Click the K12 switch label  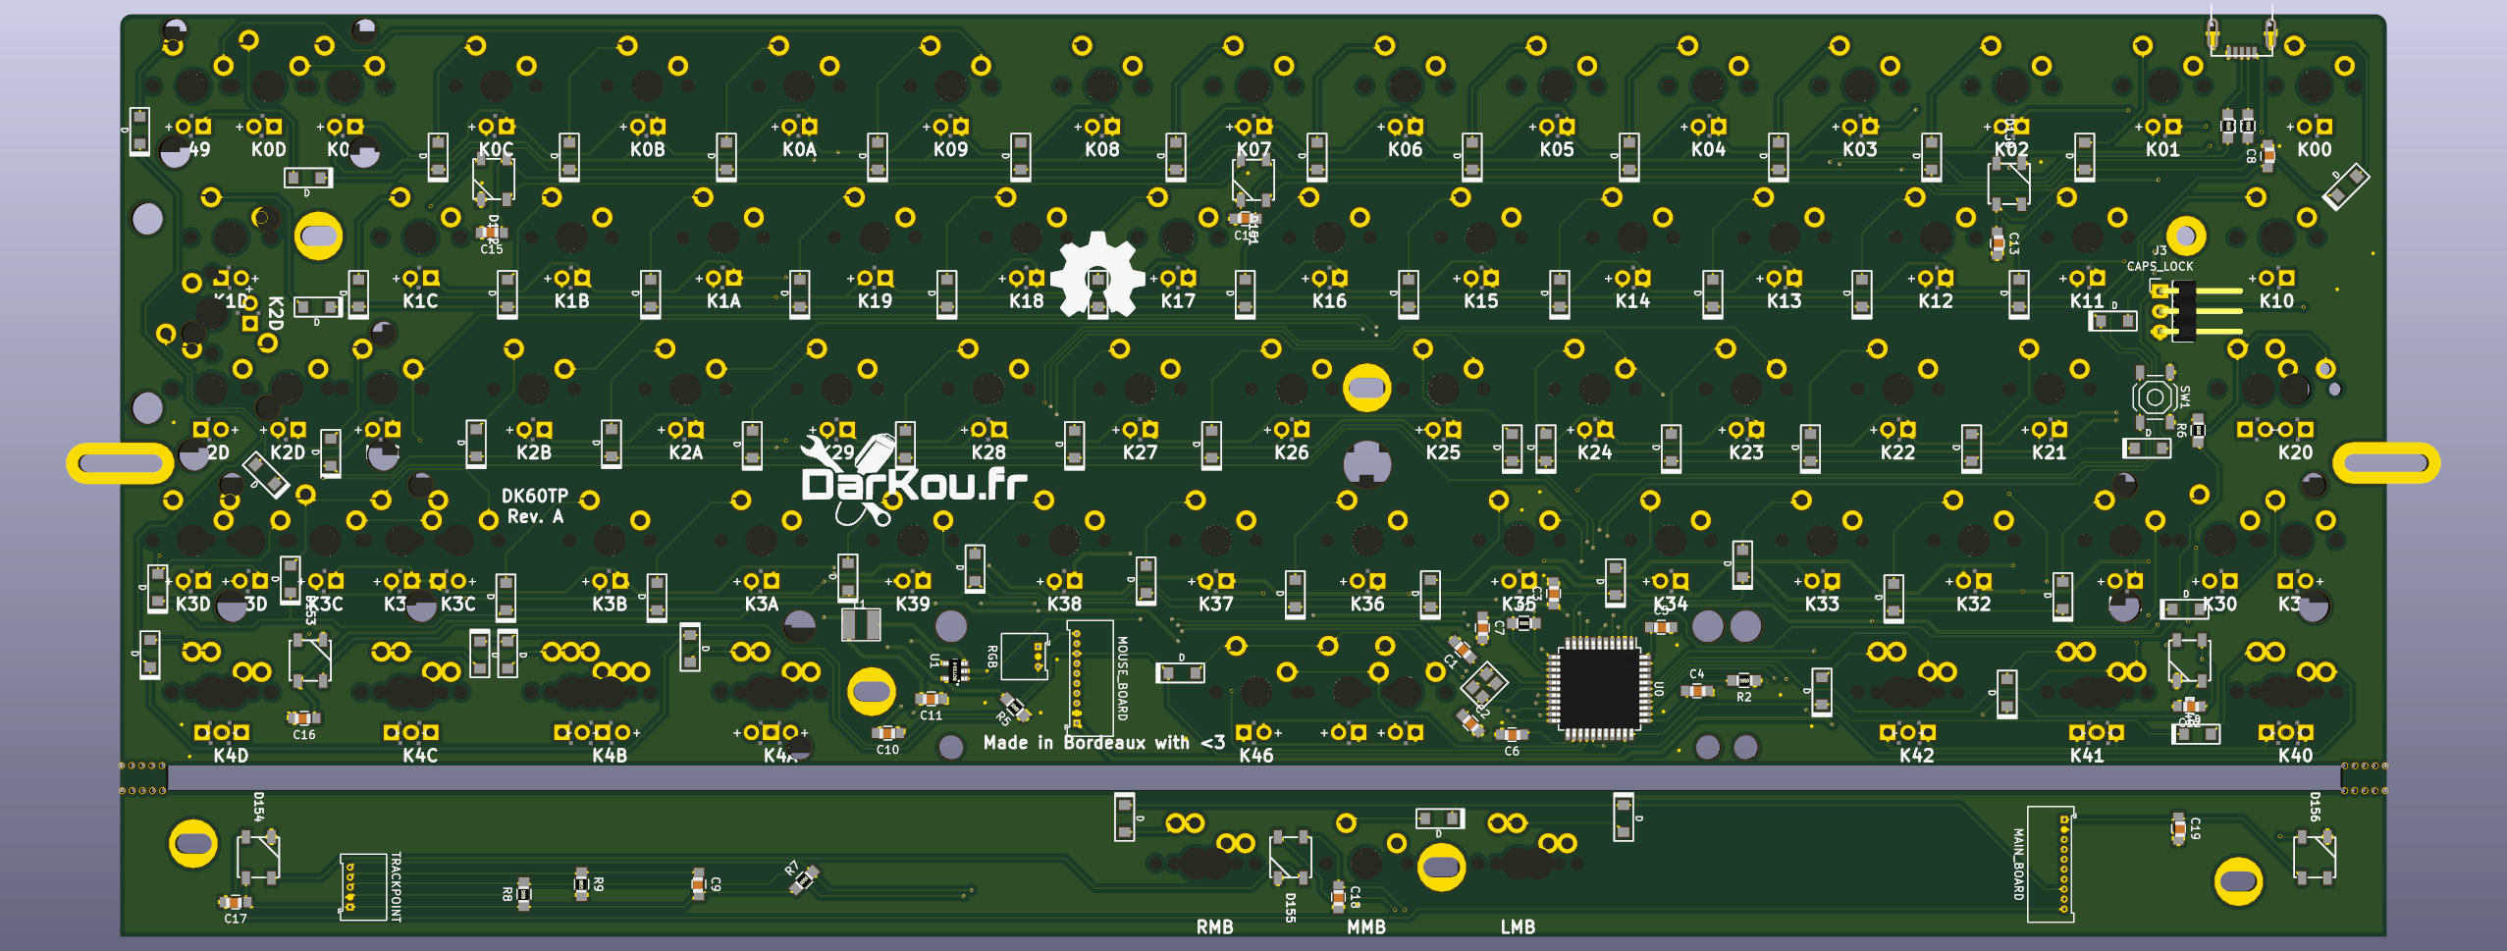click(x=1935, y=301)
